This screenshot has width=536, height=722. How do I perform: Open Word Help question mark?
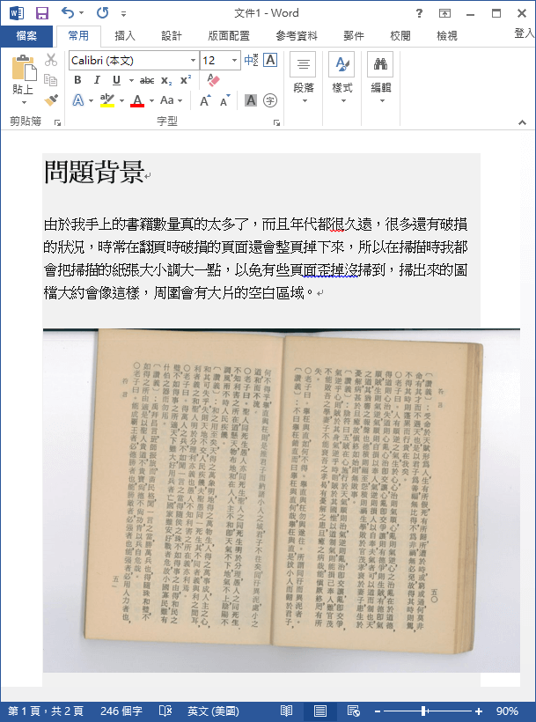click(419, 13)
